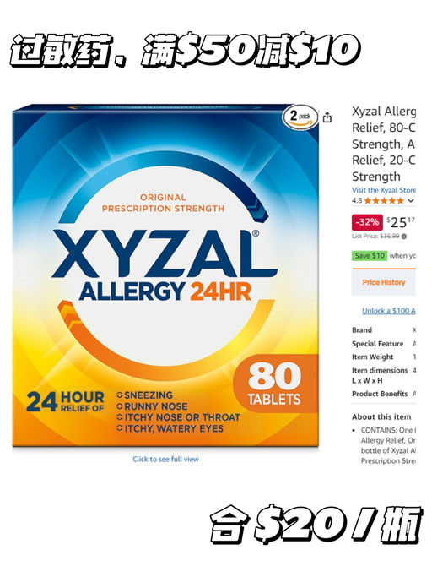
Task: Click the -32% discount badge
Action: (x=367, y=222)
